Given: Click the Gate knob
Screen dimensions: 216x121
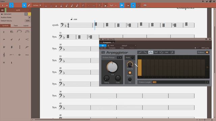Looking at the screenshot, I should [118, 78].
